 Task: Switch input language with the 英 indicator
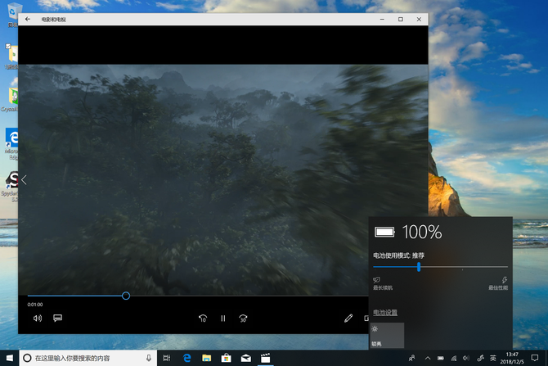pyautogui.click(x=492, y=358)
